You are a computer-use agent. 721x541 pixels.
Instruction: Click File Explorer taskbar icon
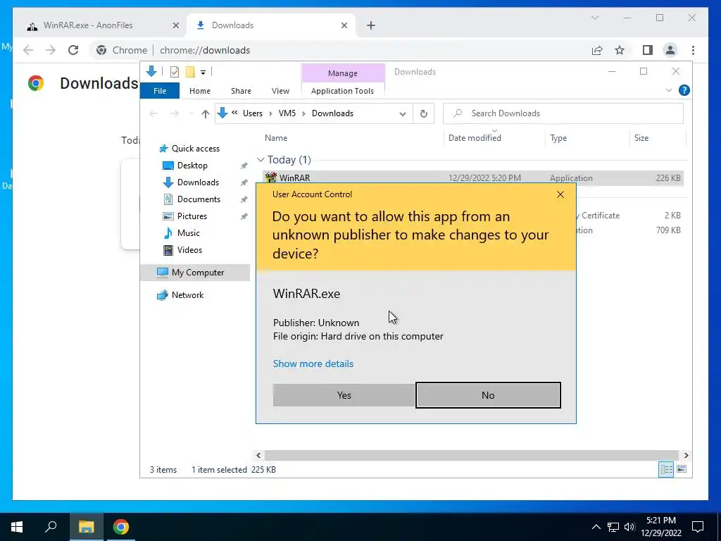[86, 527]
